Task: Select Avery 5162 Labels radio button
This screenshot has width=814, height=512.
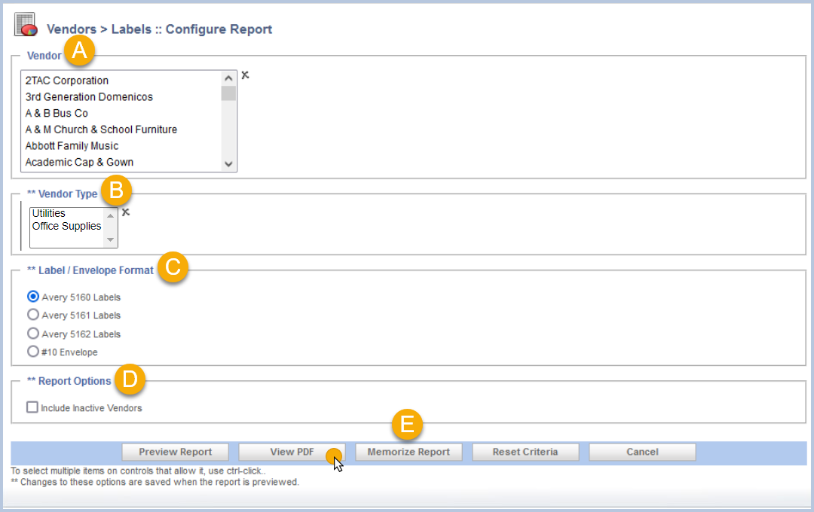Action: (32, 334)
